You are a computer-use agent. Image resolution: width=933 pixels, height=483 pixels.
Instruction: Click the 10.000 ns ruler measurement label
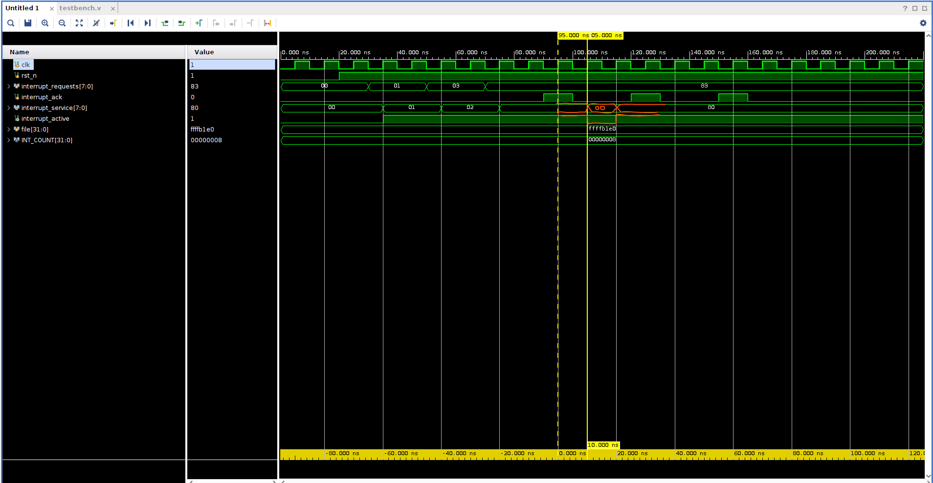[603, 445]
